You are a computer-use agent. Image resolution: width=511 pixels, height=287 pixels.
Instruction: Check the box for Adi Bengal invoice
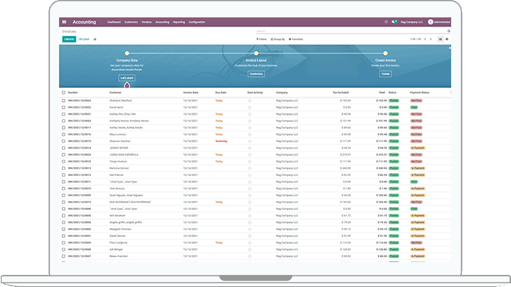64,250
